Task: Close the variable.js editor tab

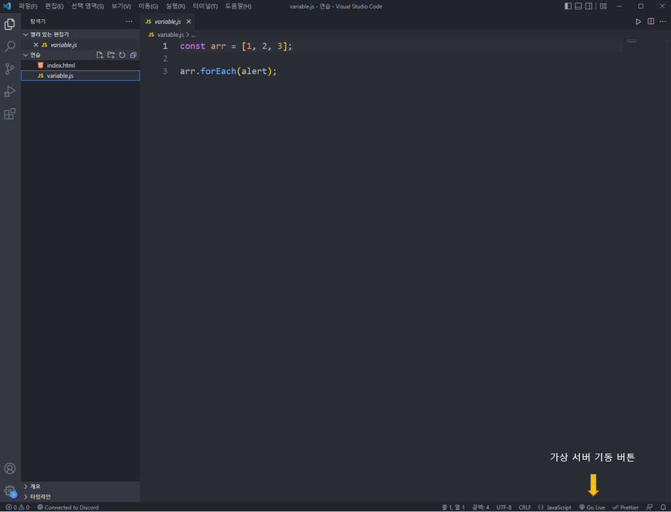Action: click(189, 22)
